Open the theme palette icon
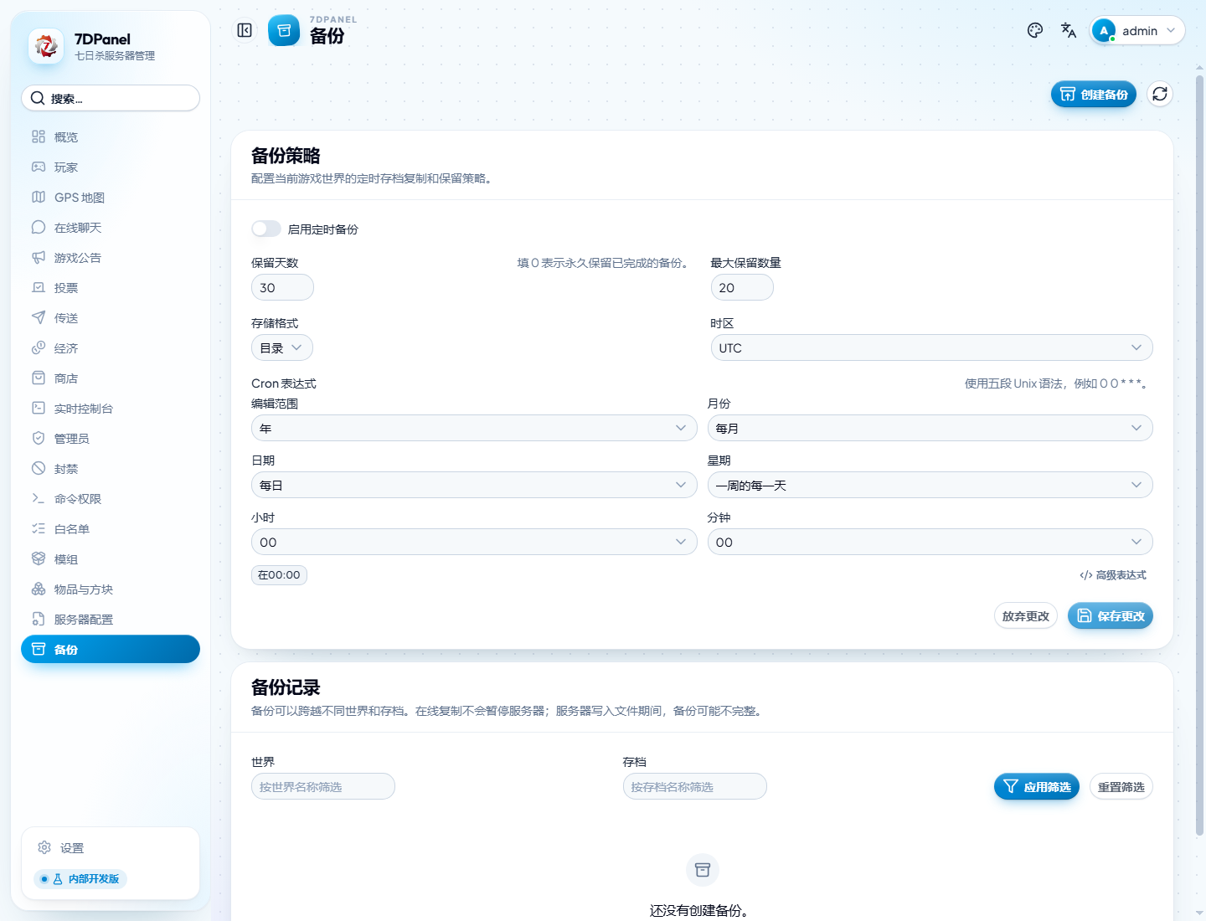This screenshot has height=921, width=1206. click(1035, 30)
